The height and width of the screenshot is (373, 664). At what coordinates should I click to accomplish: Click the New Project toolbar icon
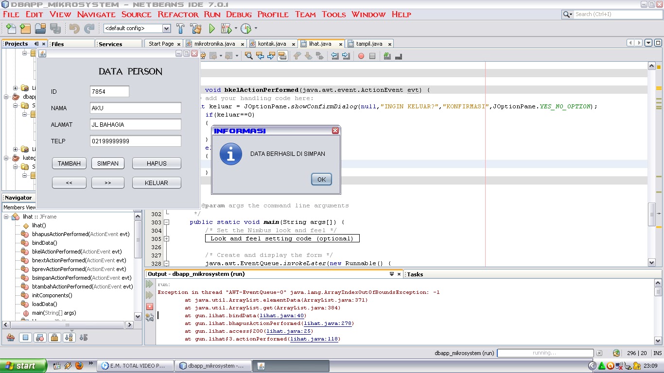[x=25, y=28]
